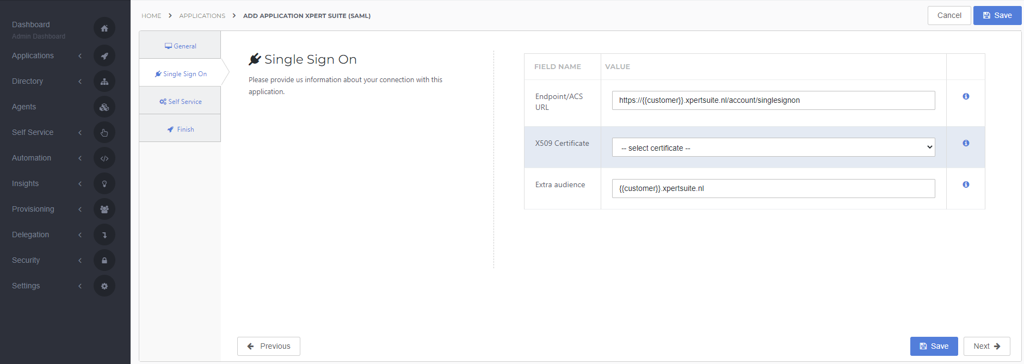Click the Provisioning users icon
Viewport: 1024px width, 364px height.
click(x=104, y=209)
